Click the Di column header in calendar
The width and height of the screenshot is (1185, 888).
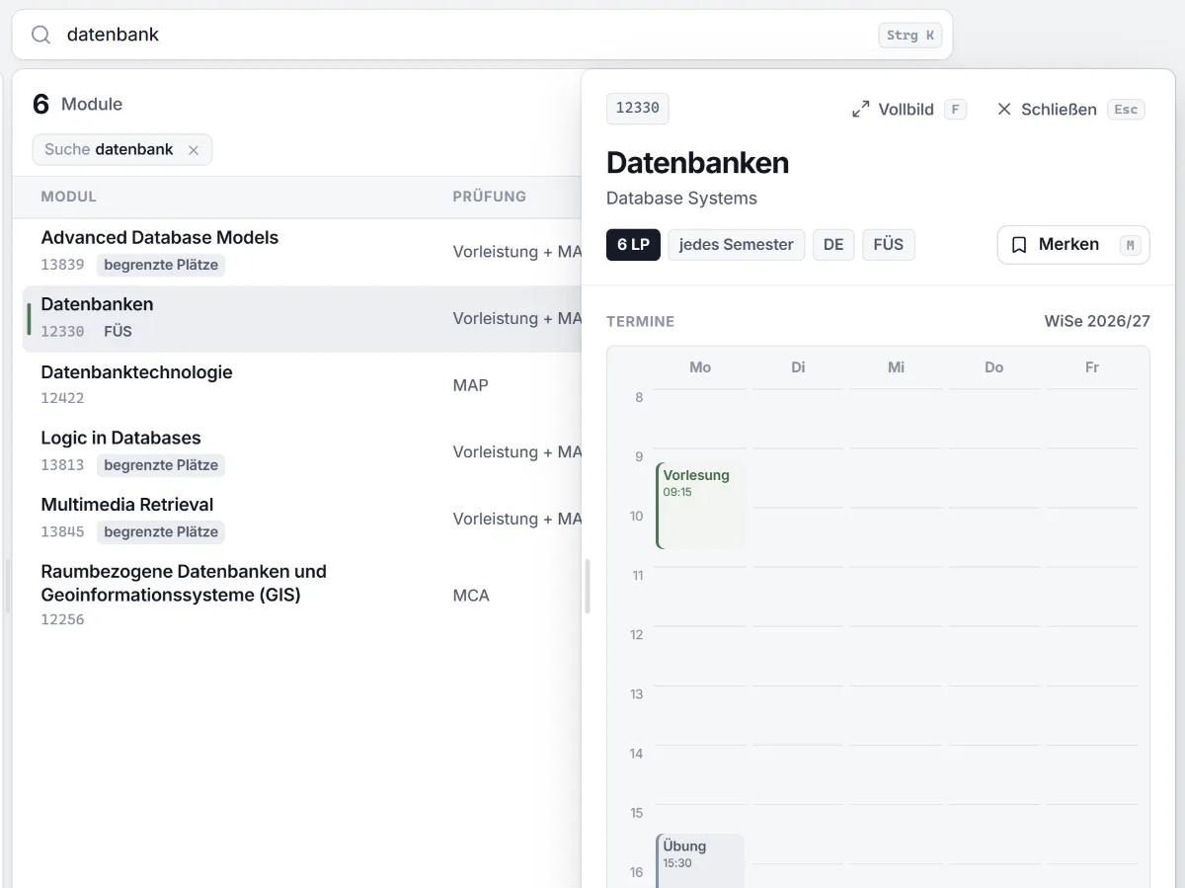click(x=798, y=367)
